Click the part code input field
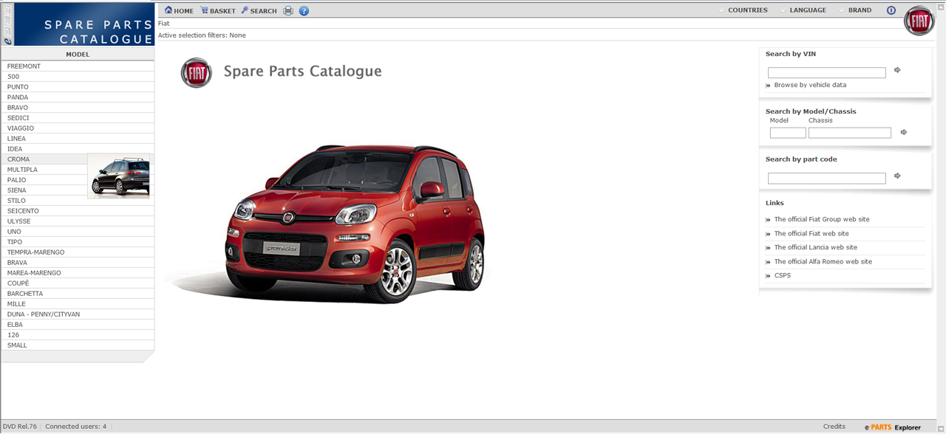 click(826, 178)
